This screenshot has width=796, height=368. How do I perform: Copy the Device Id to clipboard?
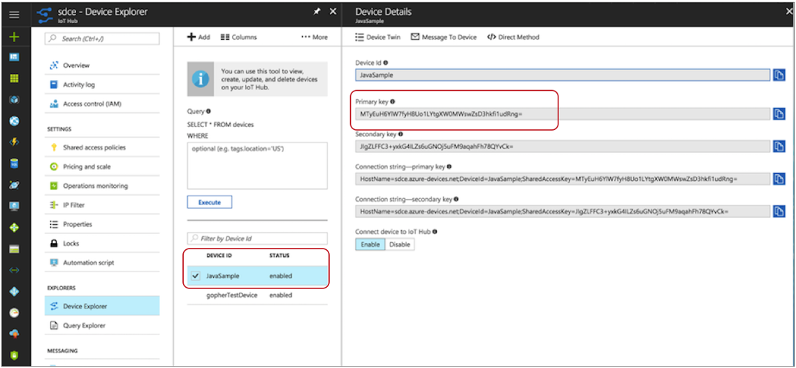(779, 75)
